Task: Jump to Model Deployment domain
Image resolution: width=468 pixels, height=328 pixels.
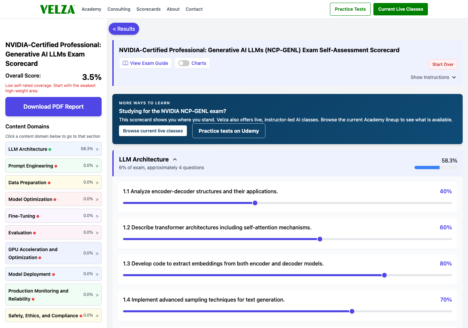Action: 53,274
